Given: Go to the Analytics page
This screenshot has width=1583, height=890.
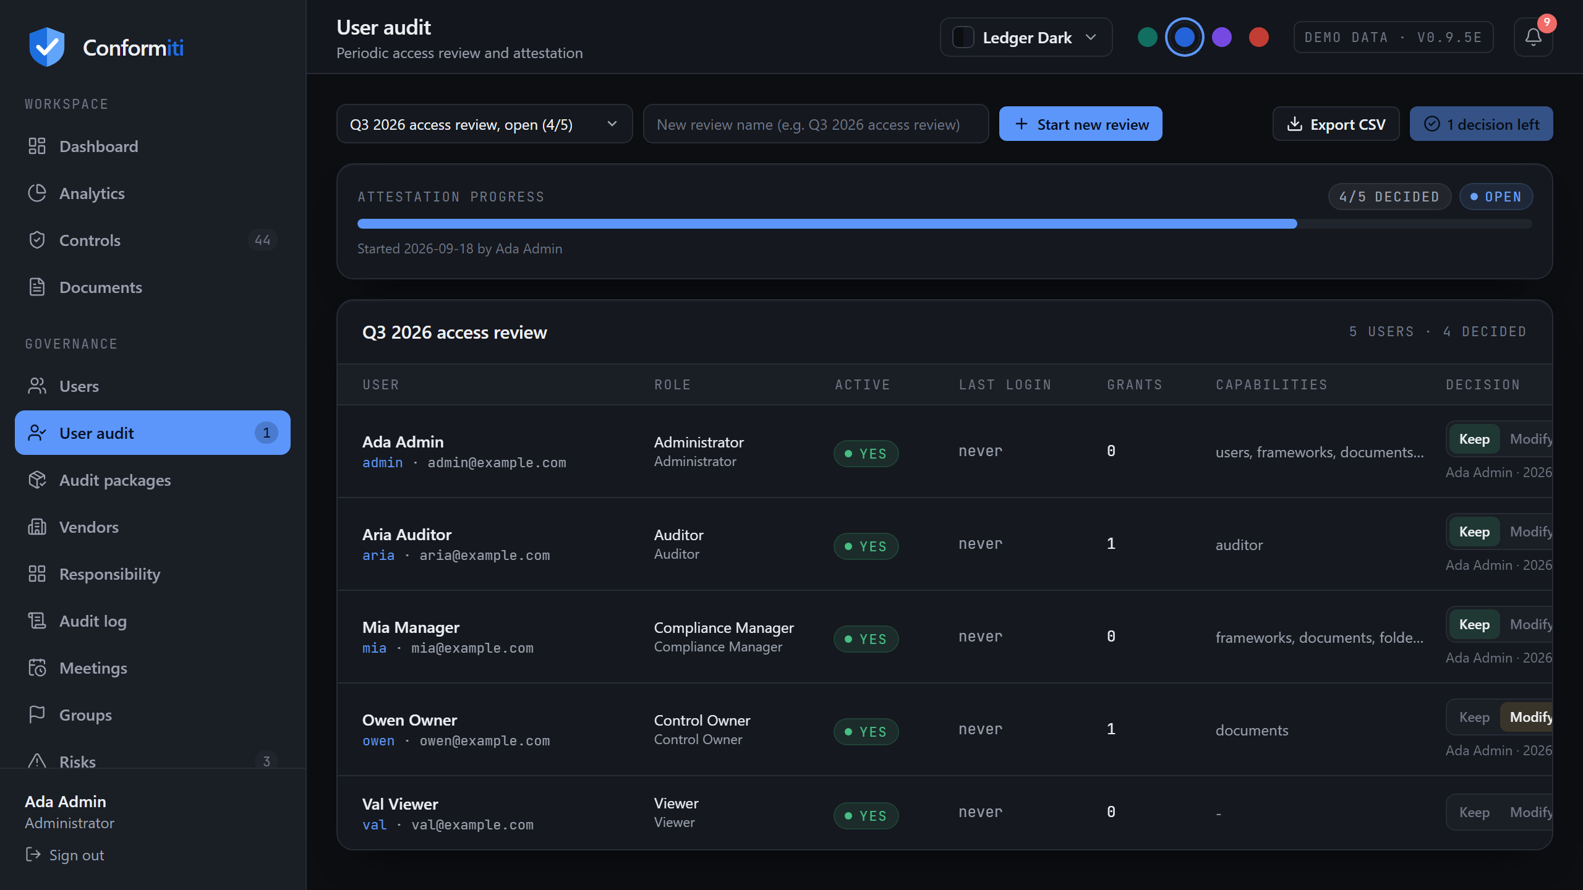Looking at the screenshot, I should point(152,193).
